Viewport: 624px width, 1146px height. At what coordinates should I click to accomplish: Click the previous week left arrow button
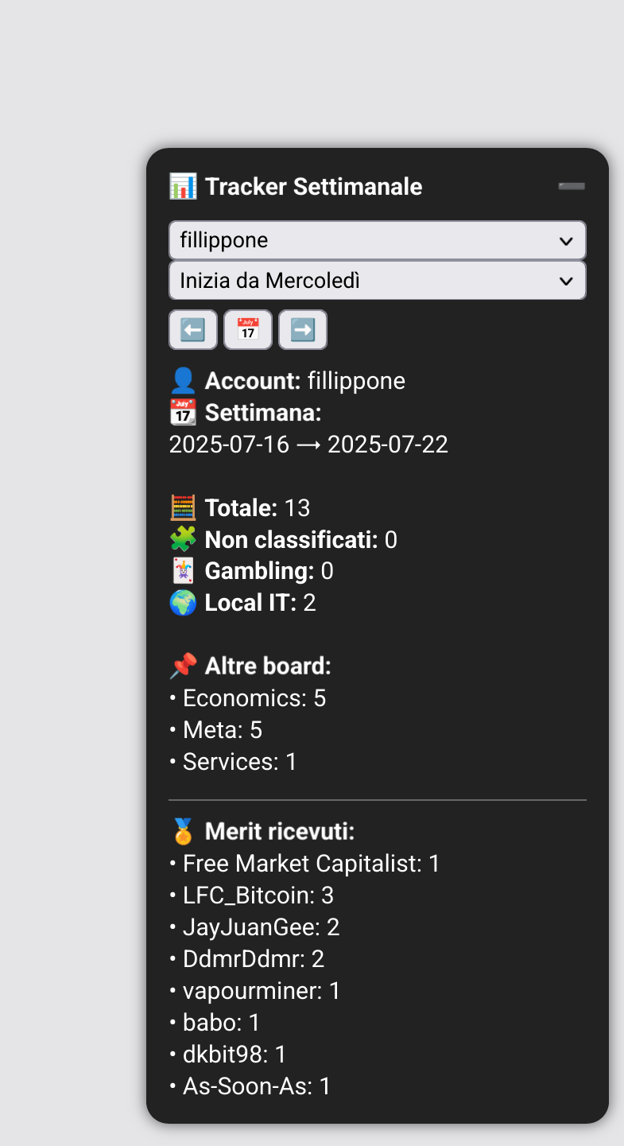[193, 329]
